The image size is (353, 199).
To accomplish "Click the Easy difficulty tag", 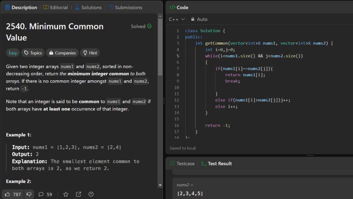I will pyautogui.click(x=13, y=53).
